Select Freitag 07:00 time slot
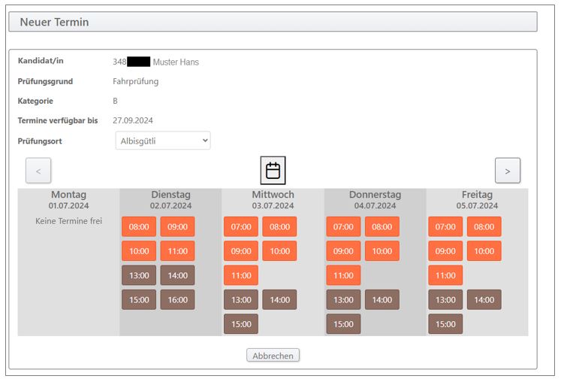 click(445, 226)
